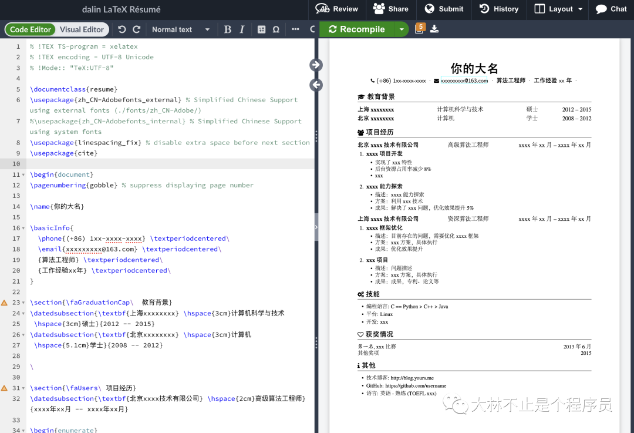634x433 pixels.
Task: Fold the \section at line 31
Action: pyautogui.click(x=23, y=388)
